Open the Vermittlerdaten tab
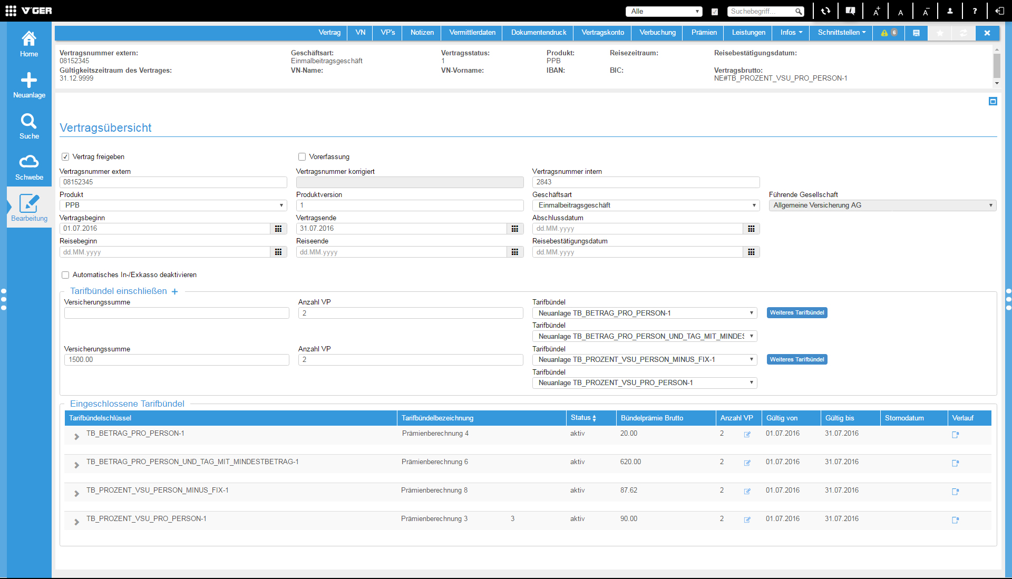 pos(472,33)
